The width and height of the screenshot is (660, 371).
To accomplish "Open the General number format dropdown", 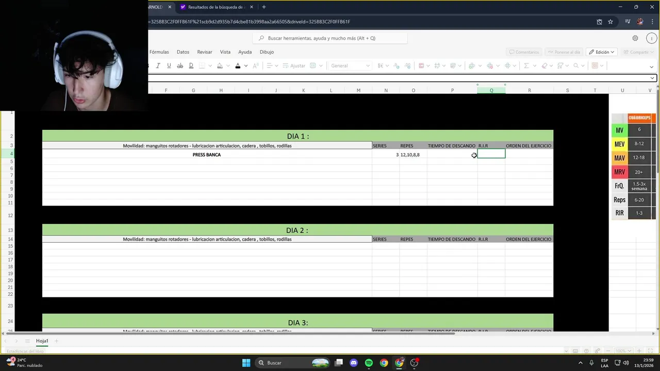I will pos(350,65).
